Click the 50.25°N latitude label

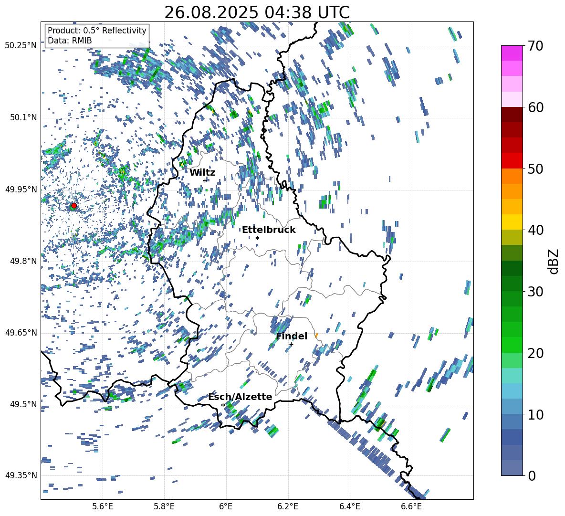[x=21, y=46]
